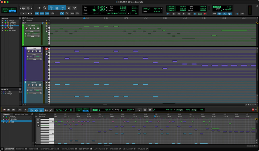
Task: Mute notes with the MIDI Editor M button
Action: tap(13, 110)
